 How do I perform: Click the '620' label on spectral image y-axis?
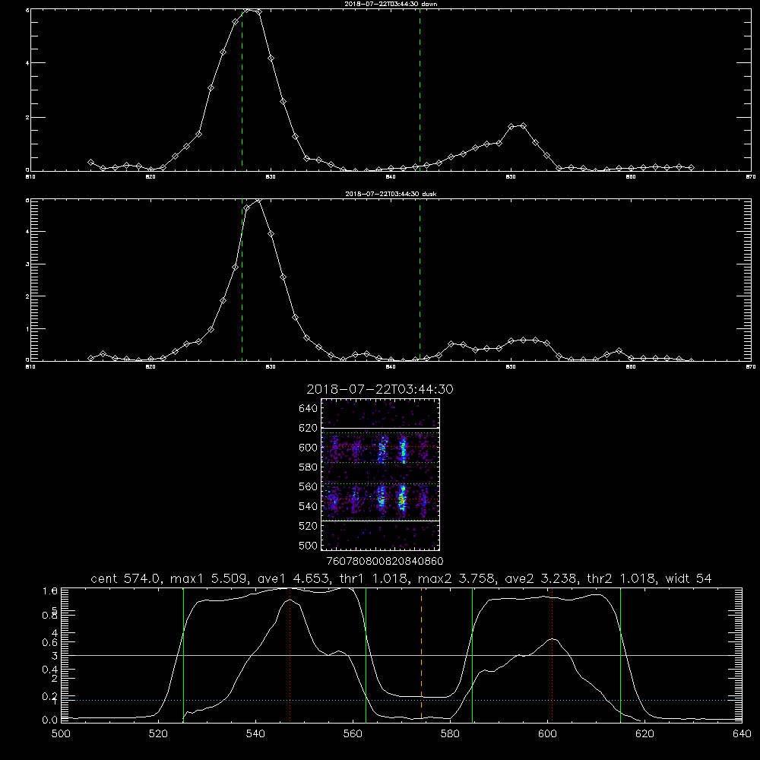[x=309, y=428]
